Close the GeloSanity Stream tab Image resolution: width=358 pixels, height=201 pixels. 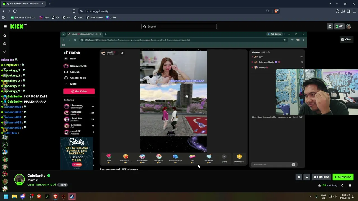(x=42, y=4)
